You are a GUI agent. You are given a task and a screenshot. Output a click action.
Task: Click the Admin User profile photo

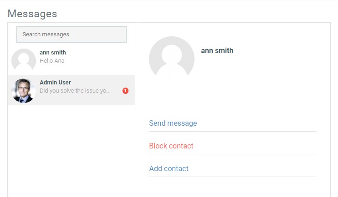click(x=24, y=90)
